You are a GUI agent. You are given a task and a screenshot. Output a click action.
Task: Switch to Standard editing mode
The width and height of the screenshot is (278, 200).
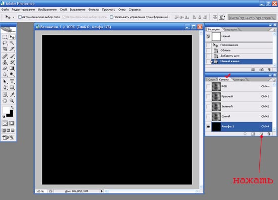5,123
